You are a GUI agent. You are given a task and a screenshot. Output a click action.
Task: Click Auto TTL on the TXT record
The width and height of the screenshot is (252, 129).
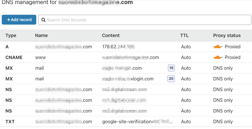186,121
